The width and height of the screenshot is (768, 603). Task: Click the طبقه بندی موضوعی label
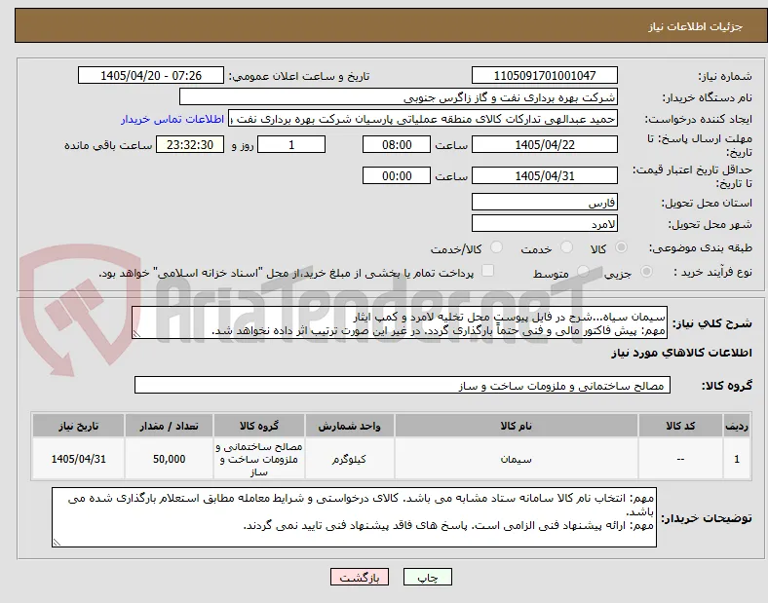pos(701,248)
